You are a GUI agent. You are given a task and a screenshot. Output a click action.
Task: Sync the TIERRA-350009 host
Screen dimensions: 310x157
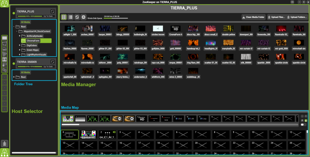(52, 62)
